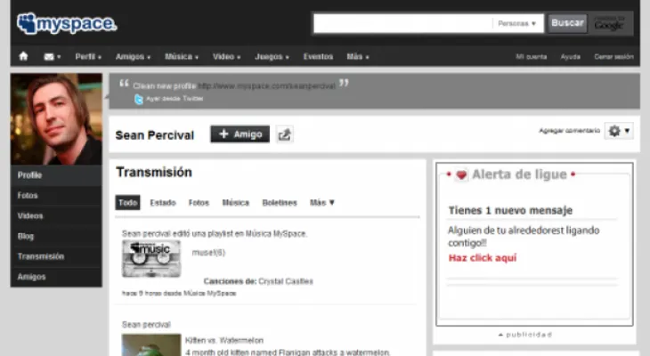The height and width of the screenshot is (356, 650).
Task: Add Sean Percival as Amigo
Action: pos(240,133)
